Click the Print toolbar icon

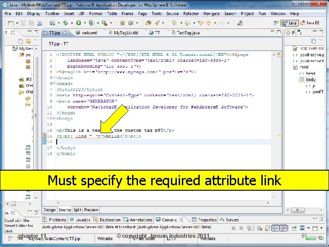(39, 23)
